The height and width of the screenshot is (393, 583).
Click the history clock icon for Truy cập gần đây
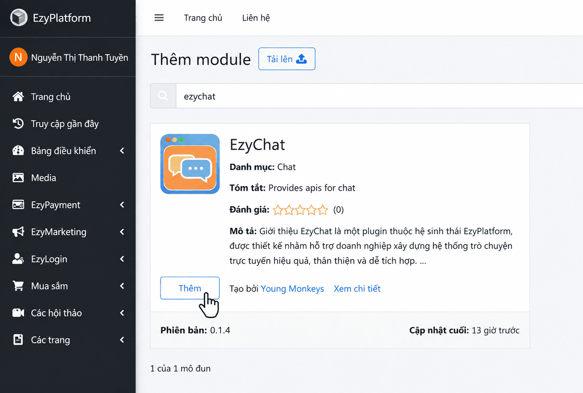[18, 124]
